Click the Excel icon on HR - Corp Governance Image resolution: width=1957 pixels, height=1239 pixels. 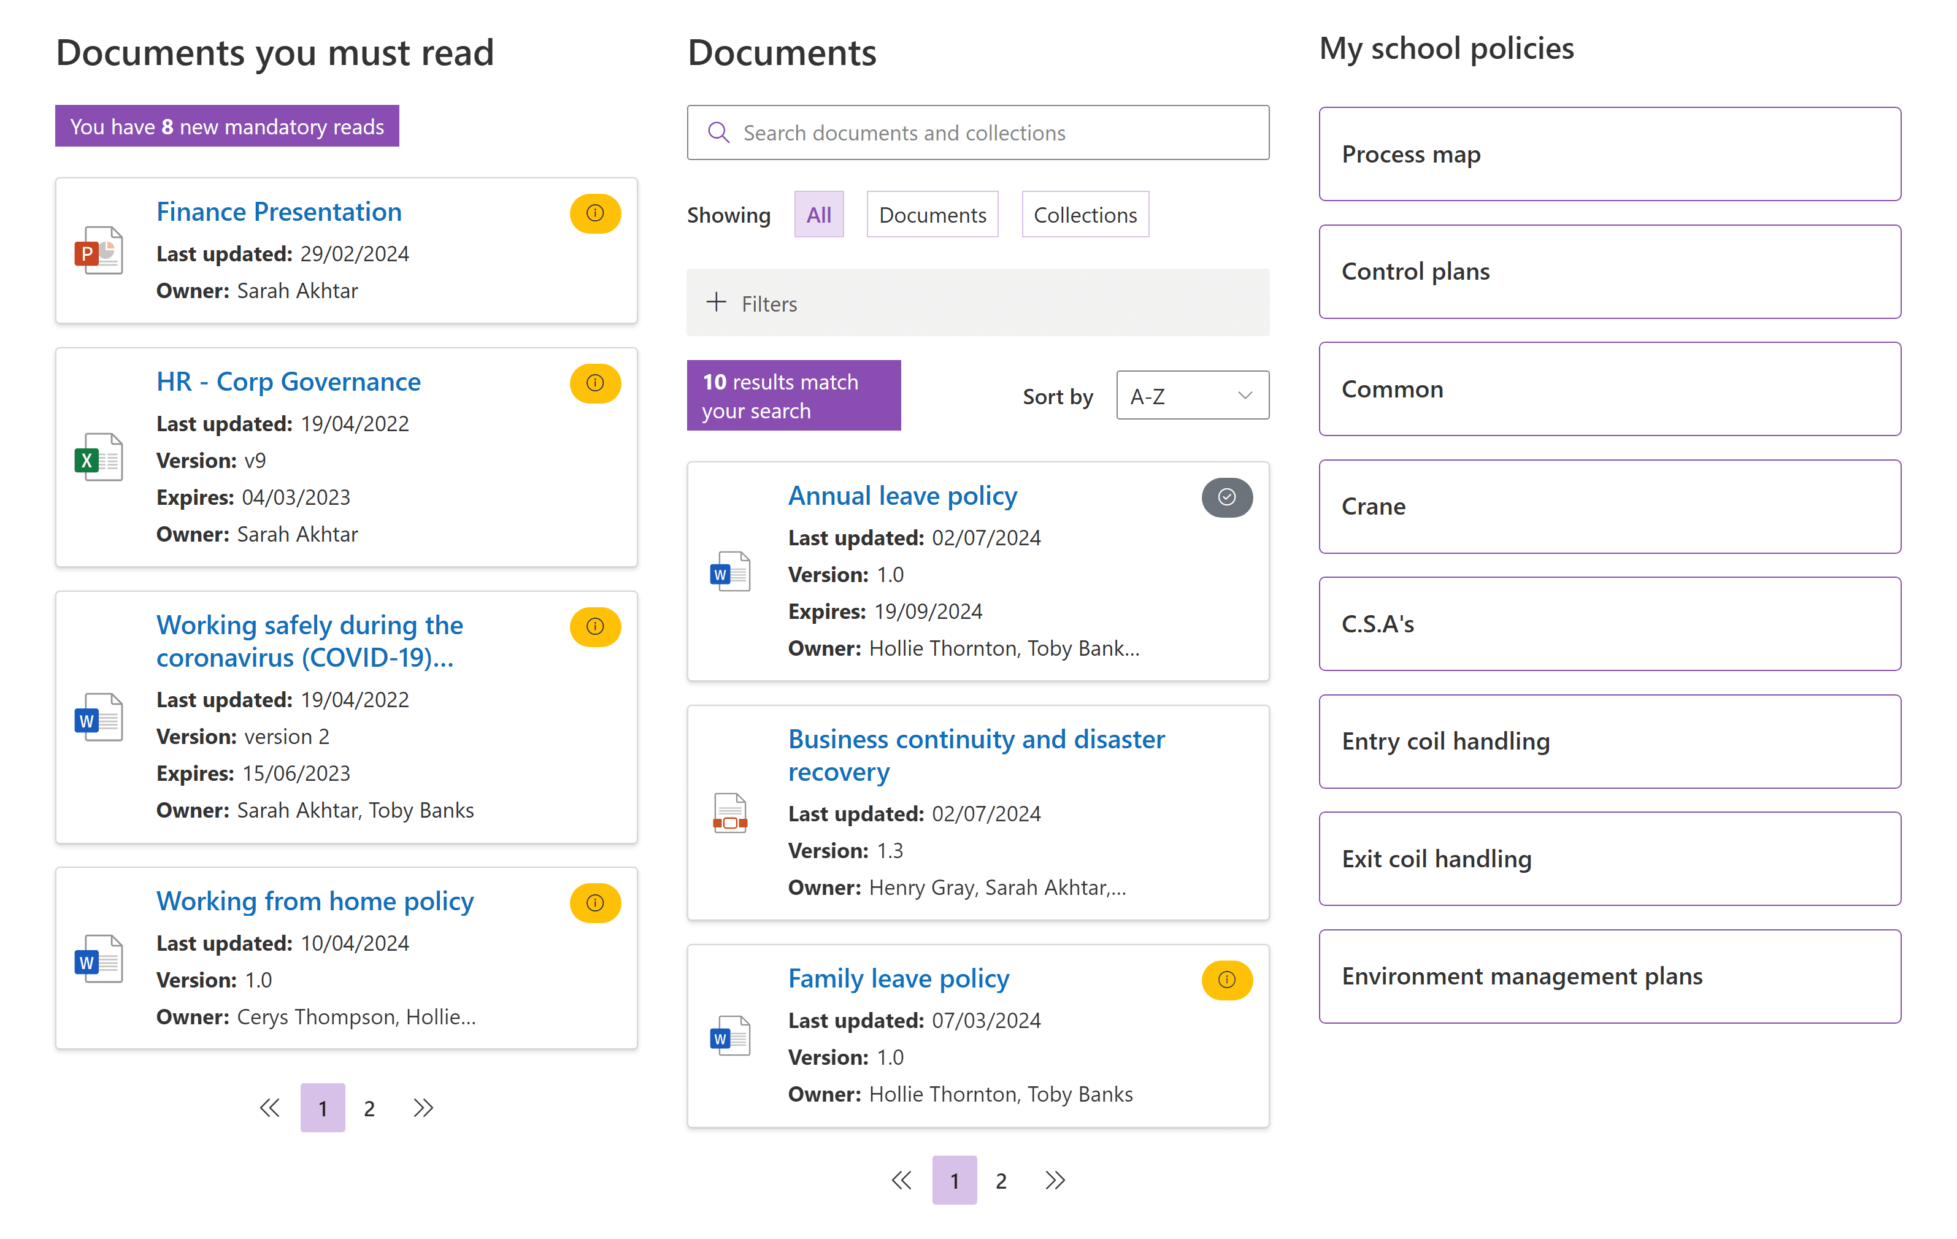point(98,458)
